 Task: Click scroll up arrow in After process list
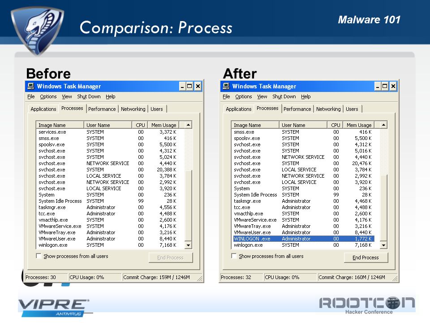[384, 125]
